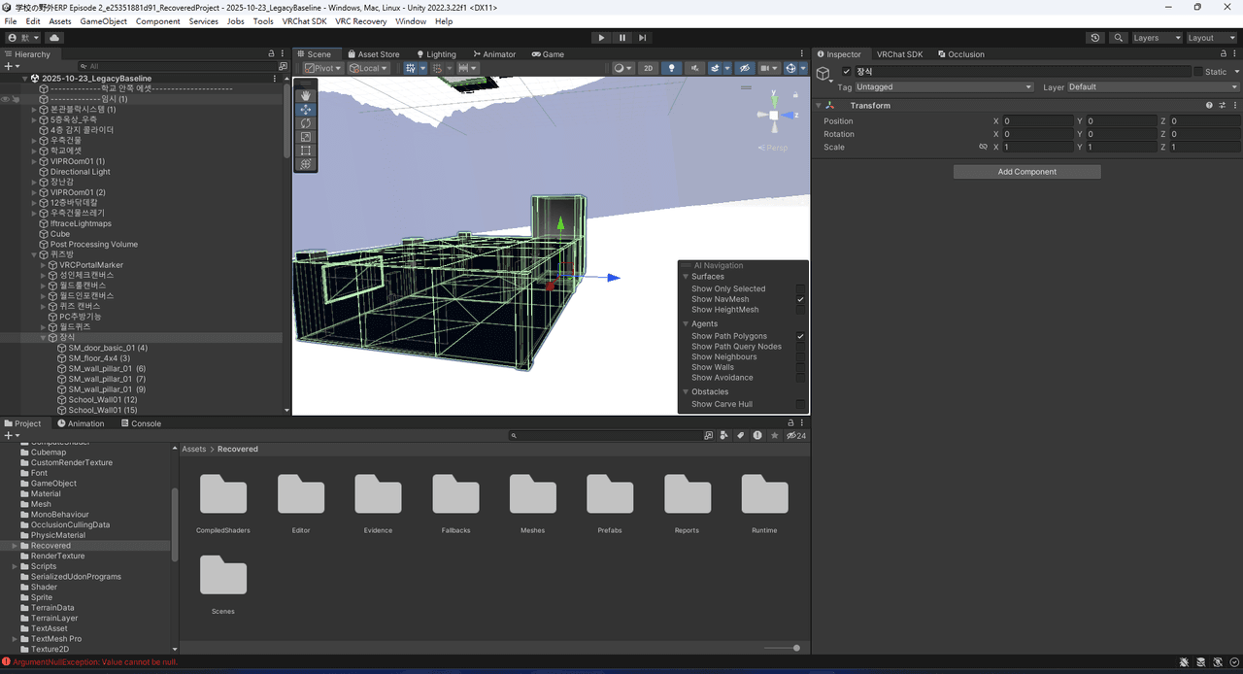Open the Undo History icon

[1095, 38]
